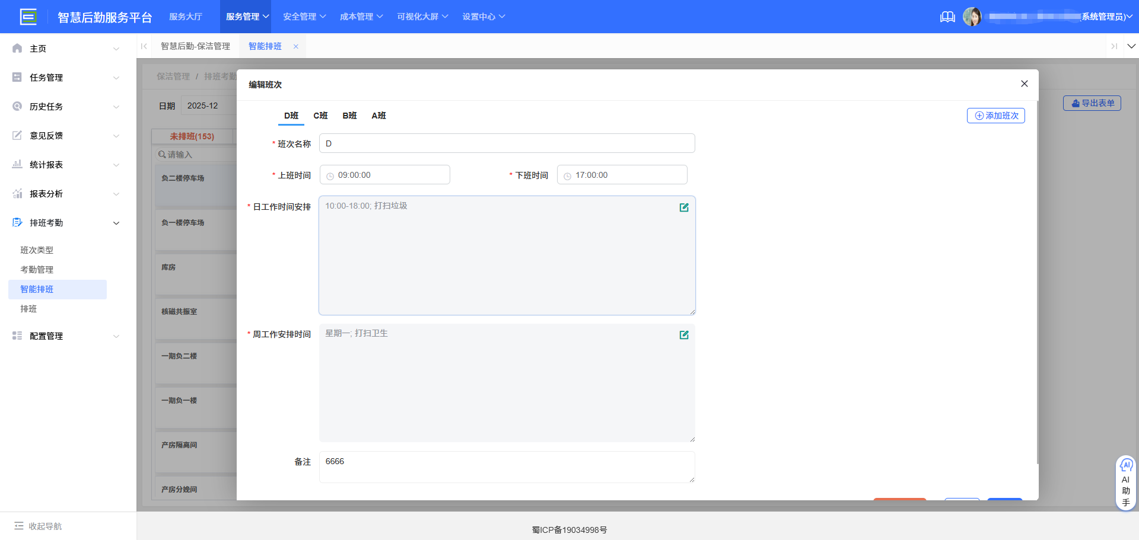Click the 班次名称 input field

click(507, 143)
